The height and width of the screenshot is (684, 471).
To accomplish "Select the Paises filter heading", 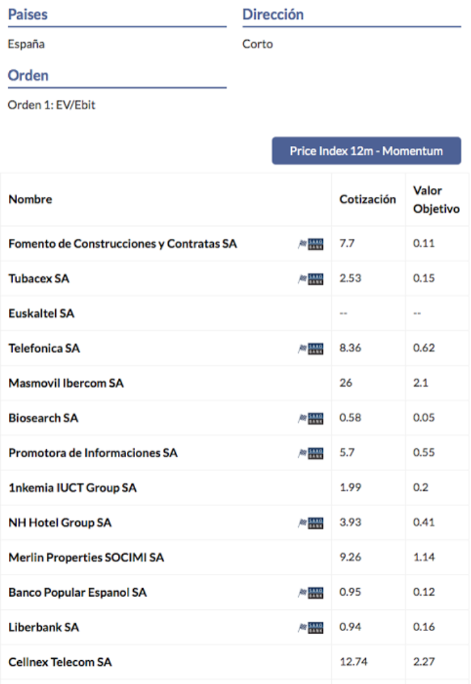I will click(x=28, y=14).
